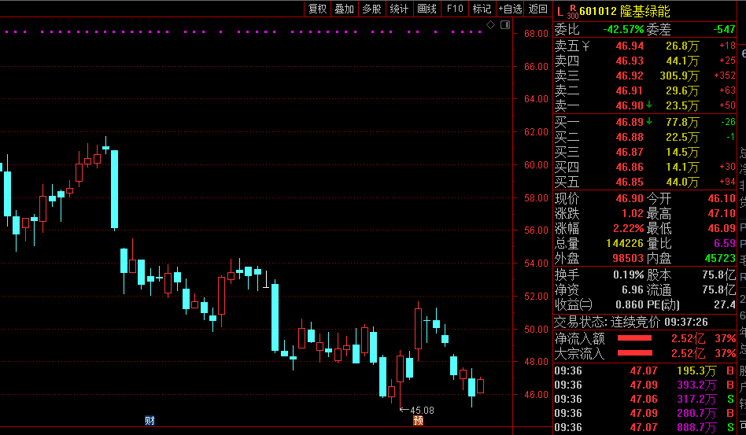The width and height of the screenshot is (746, 435).
Task: Toggle the side panel icon above the chart
Action: [504, 26]
